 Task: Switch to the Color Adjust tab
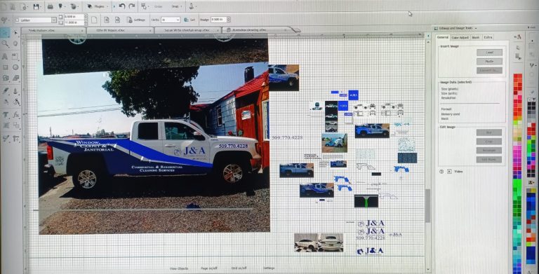(460, 37)
